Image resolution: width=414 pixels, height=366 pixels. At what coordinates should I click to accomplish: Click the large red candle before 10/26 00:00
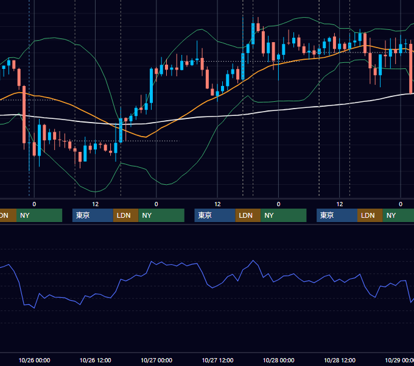coord(24,115)
